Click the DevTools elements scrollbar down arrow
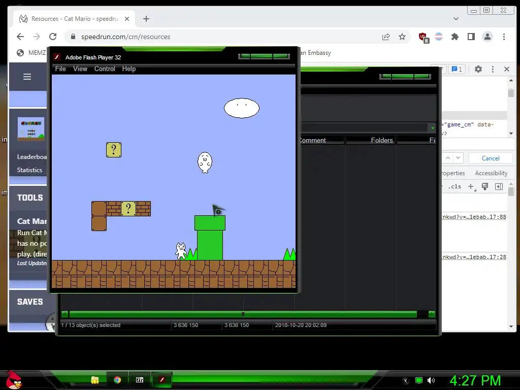Image resolution: width=520 pixels, height=390 pixels. coord(511,134)
